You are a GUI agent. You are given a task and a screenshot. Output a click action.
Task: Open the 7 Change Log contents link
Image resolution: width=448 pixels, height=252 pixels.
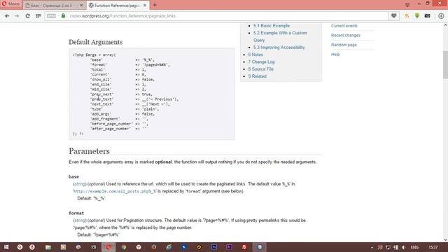click(261, 62)
